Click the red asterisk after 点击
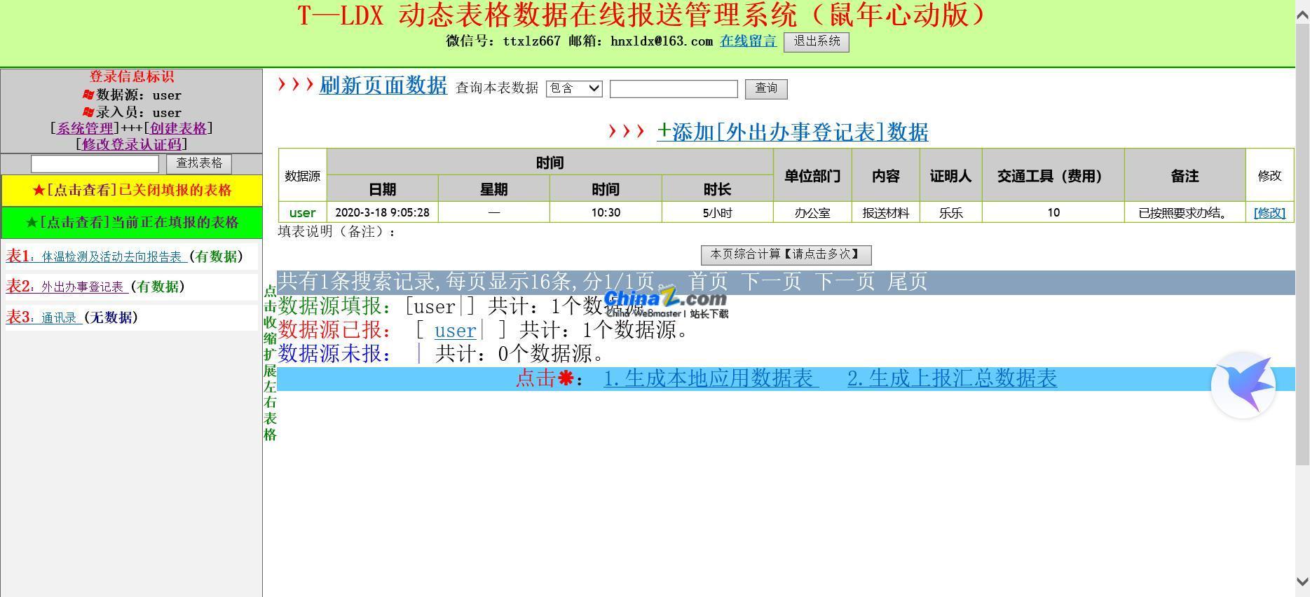This screenshot has width=1310, height=597. 566,379
